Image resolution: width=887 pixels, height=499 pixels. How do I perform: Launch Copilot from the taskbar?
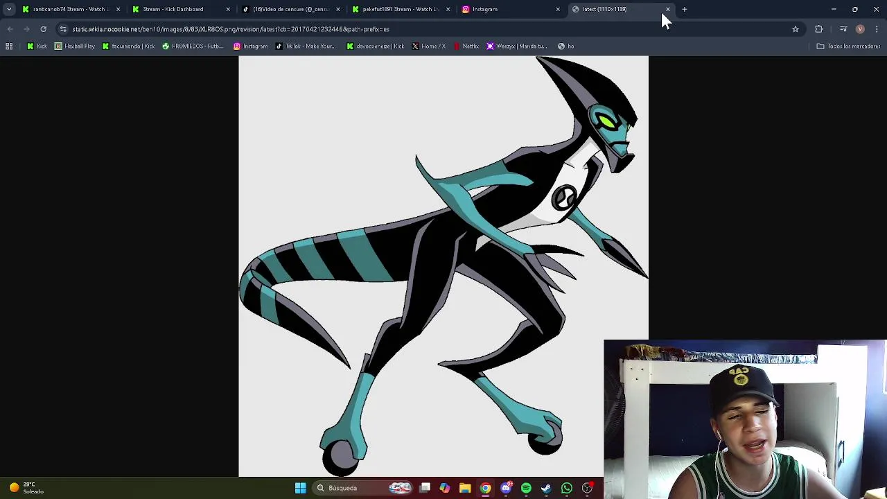click(x=445, y=488)
